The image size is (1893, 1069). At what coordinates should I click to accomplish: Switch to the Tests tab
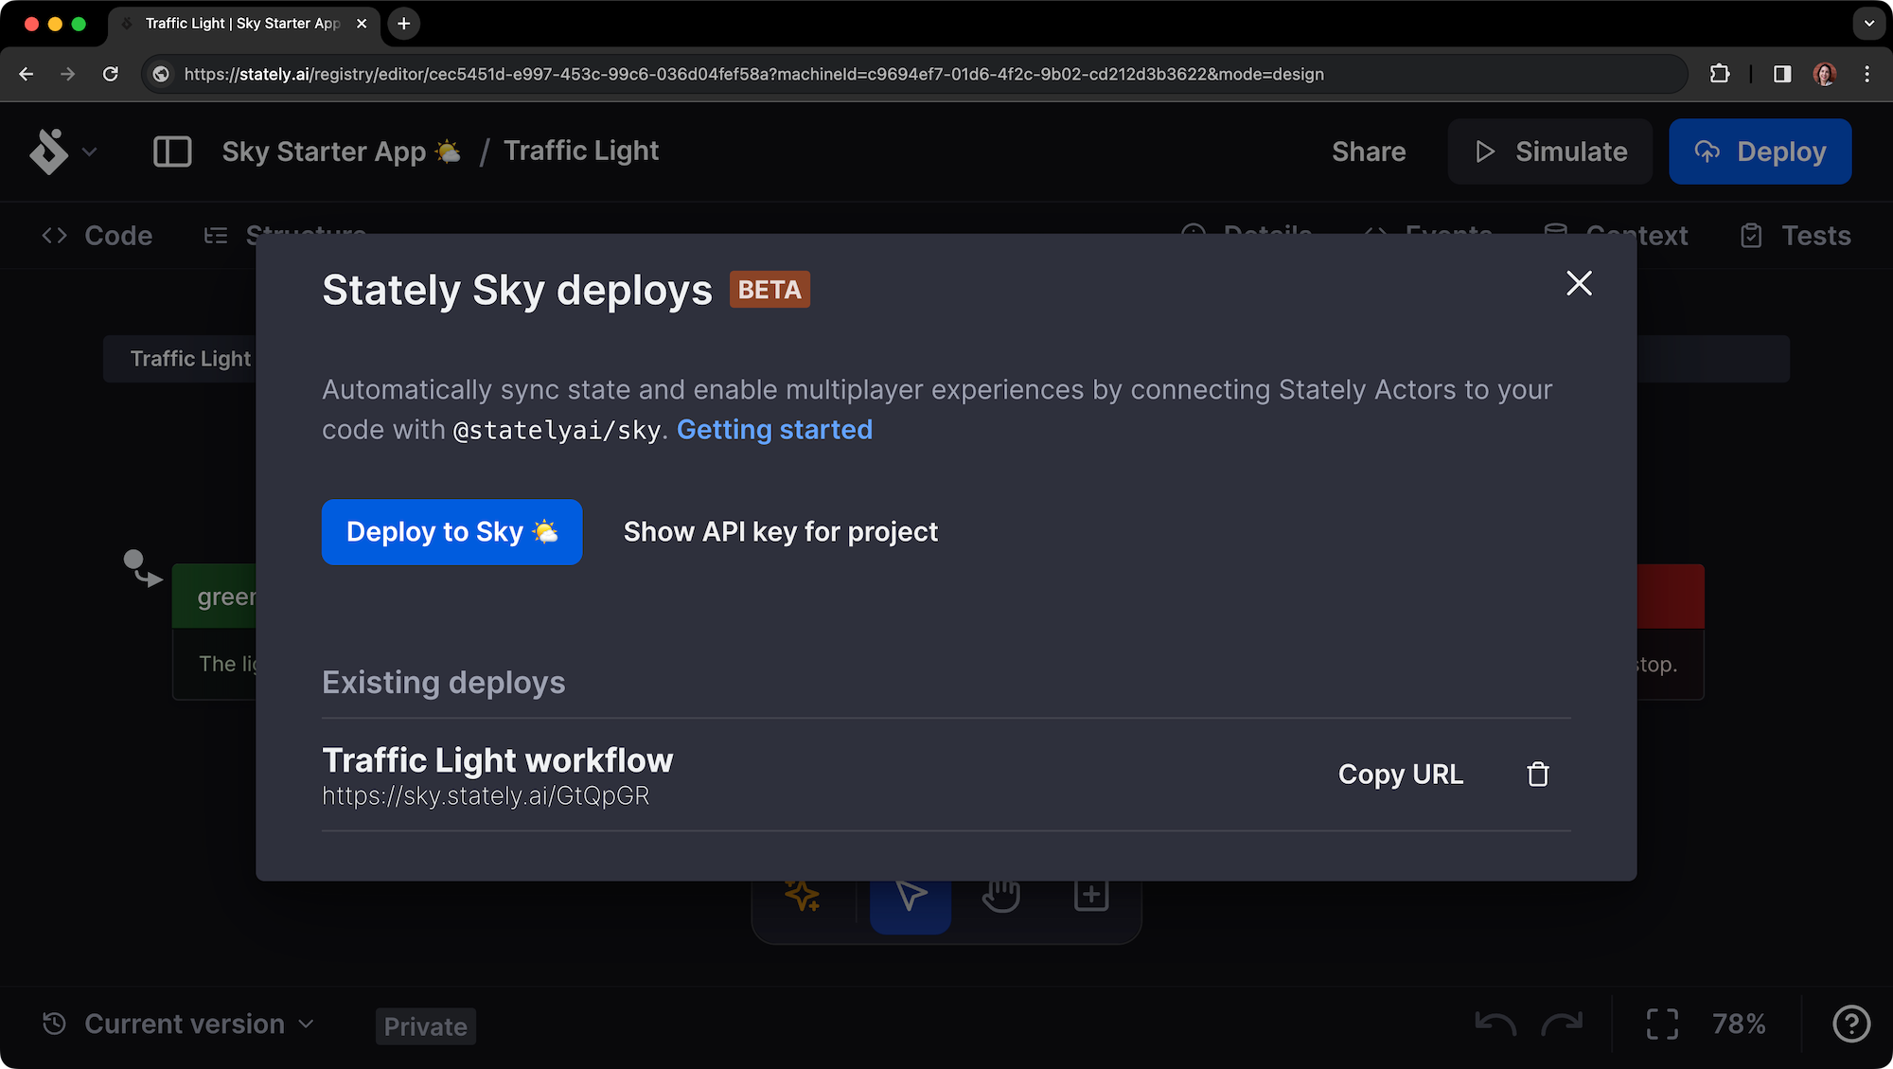pyautogui.click(x=1794, y=235)
